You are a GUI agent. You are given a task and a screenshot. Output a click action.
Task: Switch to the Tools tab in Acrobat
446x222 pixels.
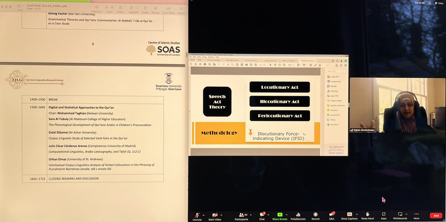[200, 60]
